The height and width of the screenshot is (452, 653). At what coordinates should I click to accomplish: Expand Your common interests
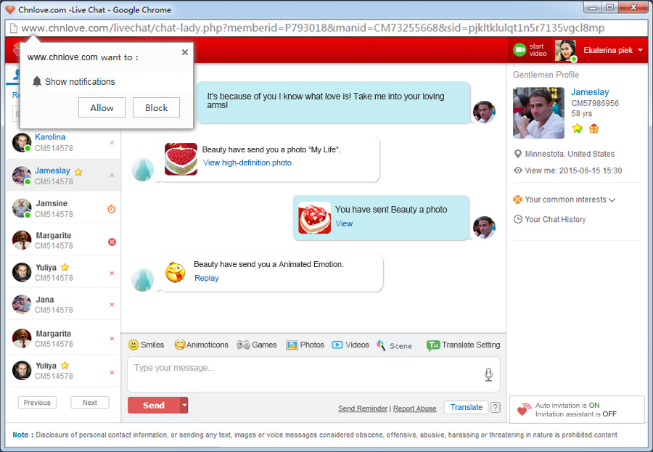tap(564, 200)
